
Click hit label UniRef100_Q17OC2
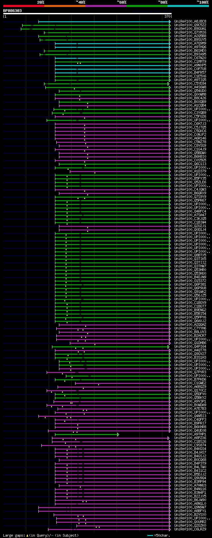pyautogui.click(x=190, y=391)
